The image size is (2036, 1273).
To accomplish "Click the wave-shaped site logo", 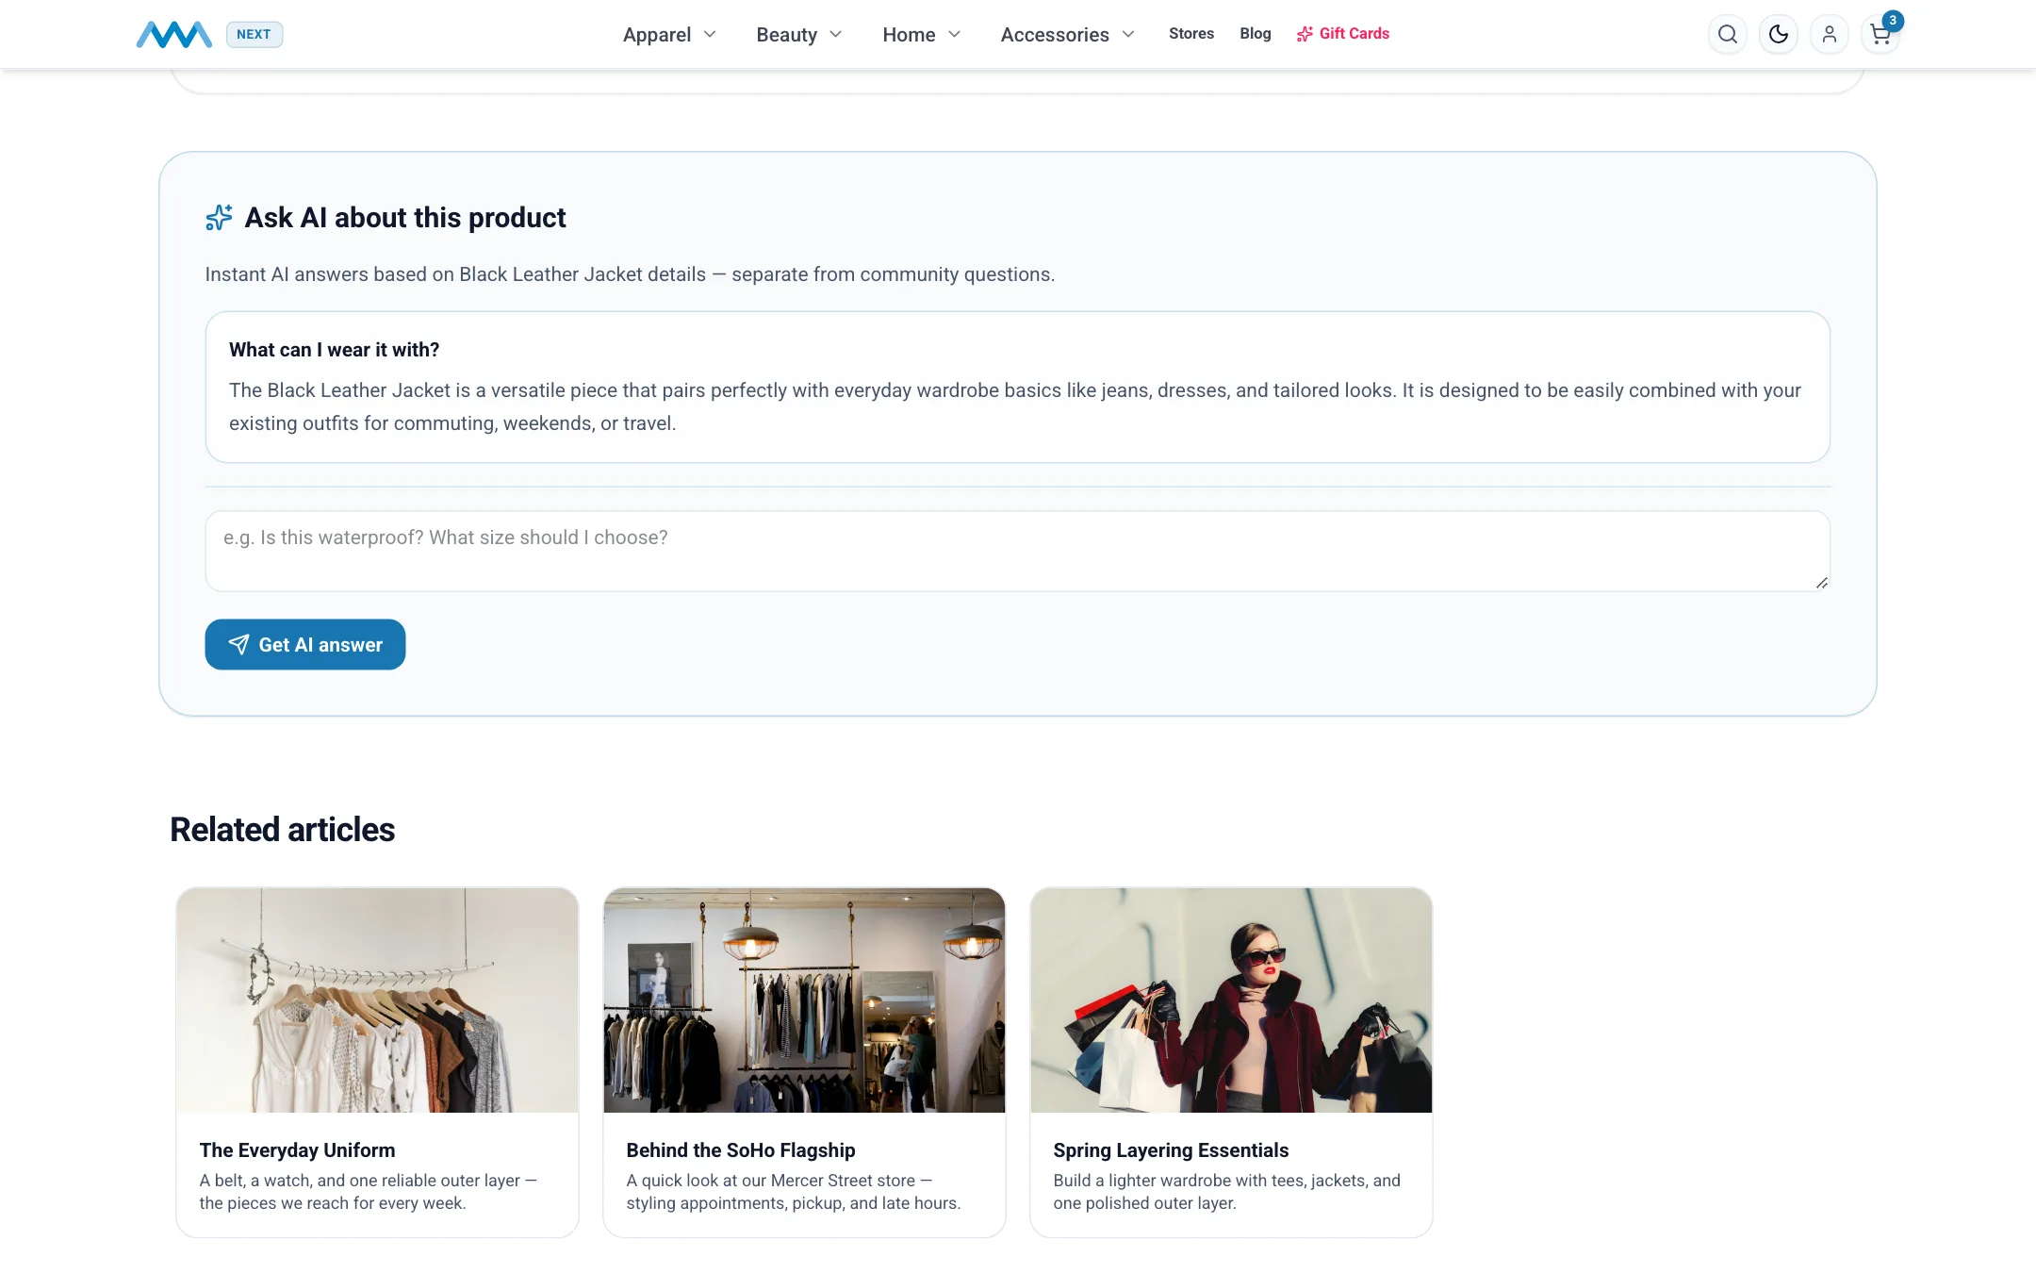I will pos(173,35).
